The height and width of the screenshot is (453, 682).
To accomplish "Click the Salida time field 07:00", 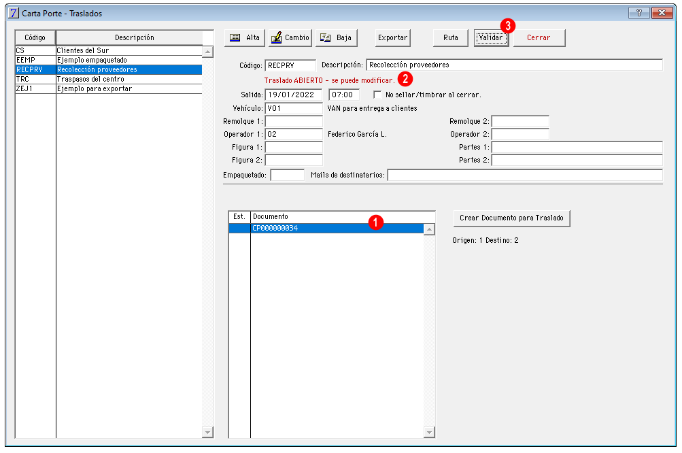I will [x=344, y=95].
